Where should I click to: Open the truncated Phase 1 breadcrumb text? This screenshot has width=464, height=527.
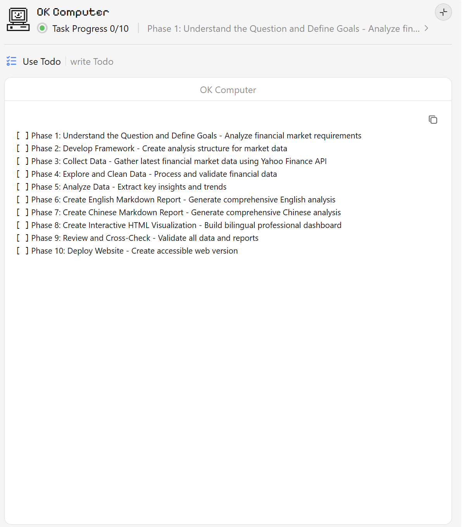283,29
